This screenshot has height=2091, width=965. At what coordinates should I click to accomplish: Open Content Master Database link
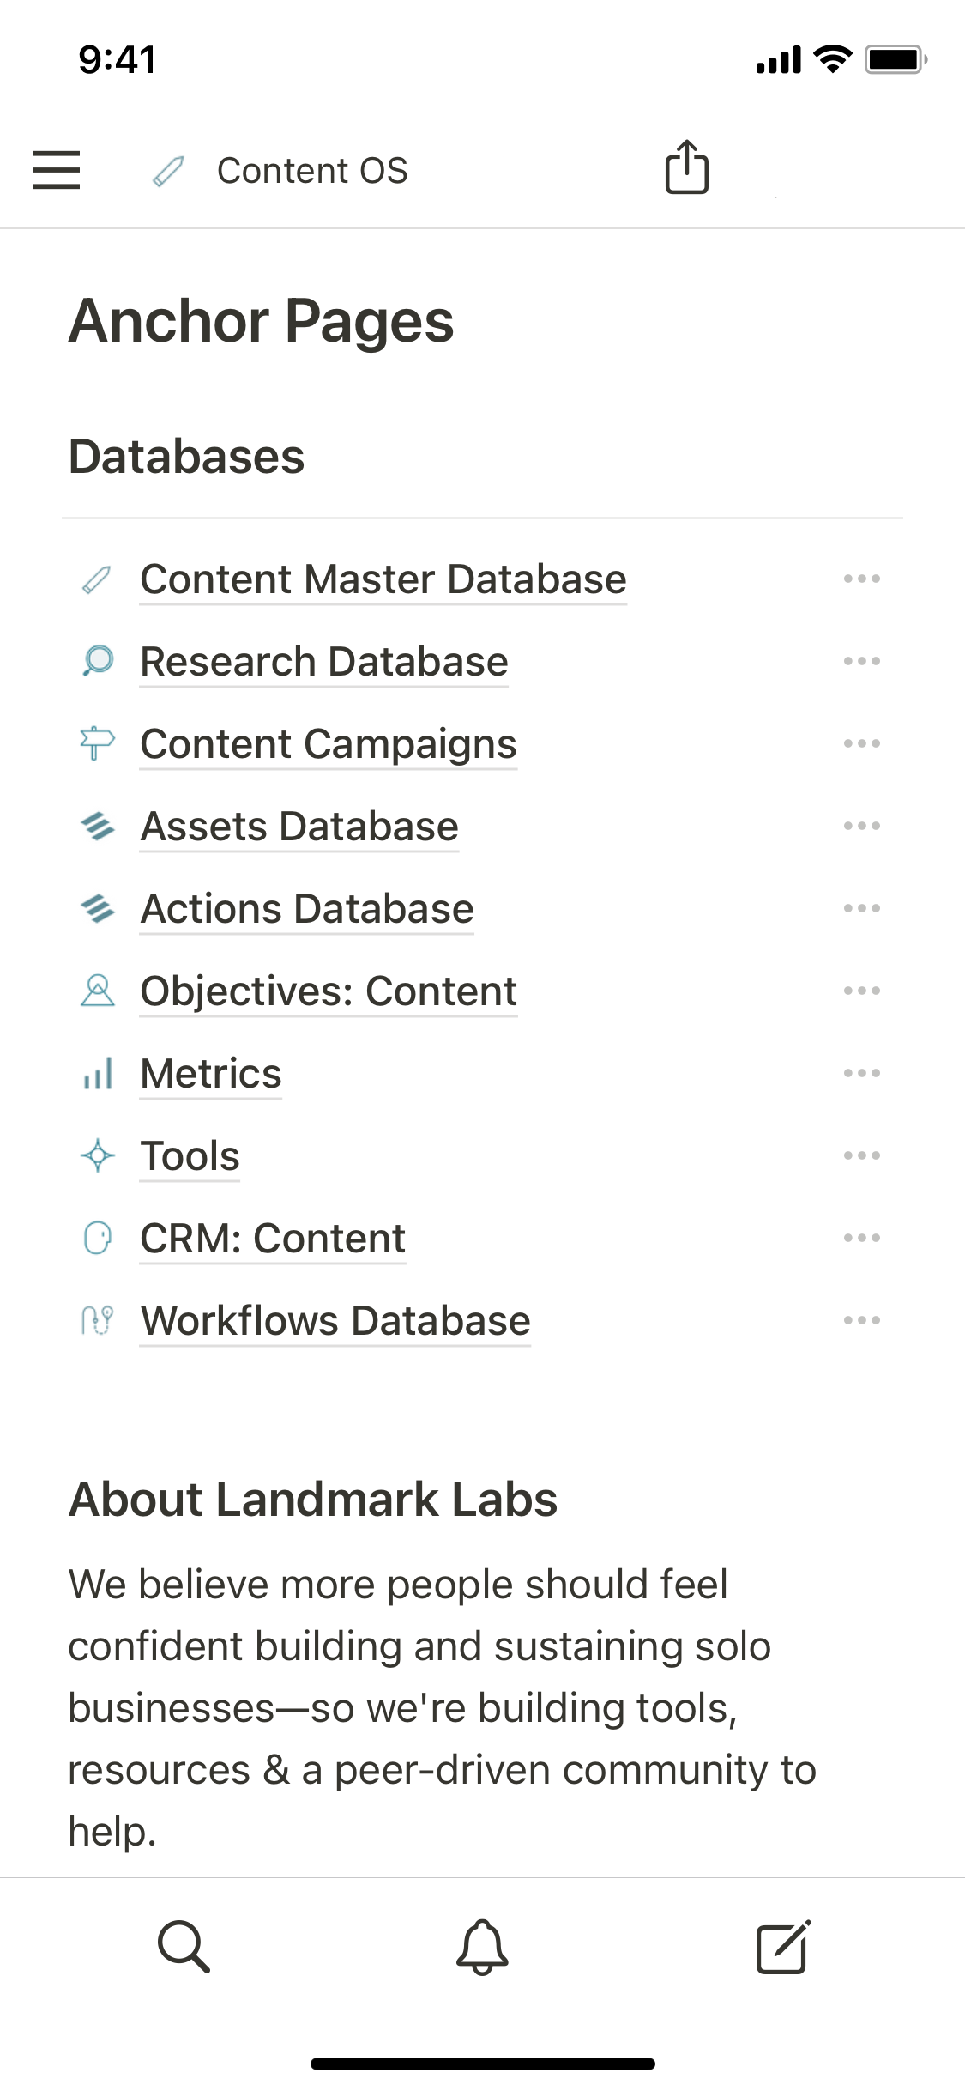pos(383,579)
